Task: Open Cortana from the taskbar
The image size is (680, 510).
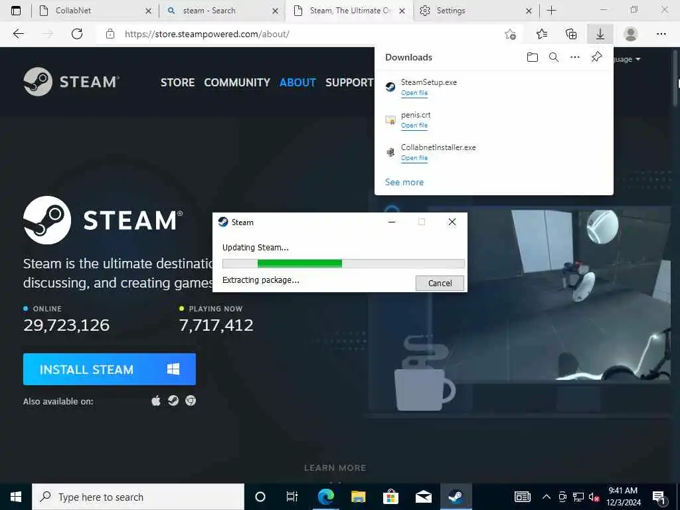Action: pos(260,497)
